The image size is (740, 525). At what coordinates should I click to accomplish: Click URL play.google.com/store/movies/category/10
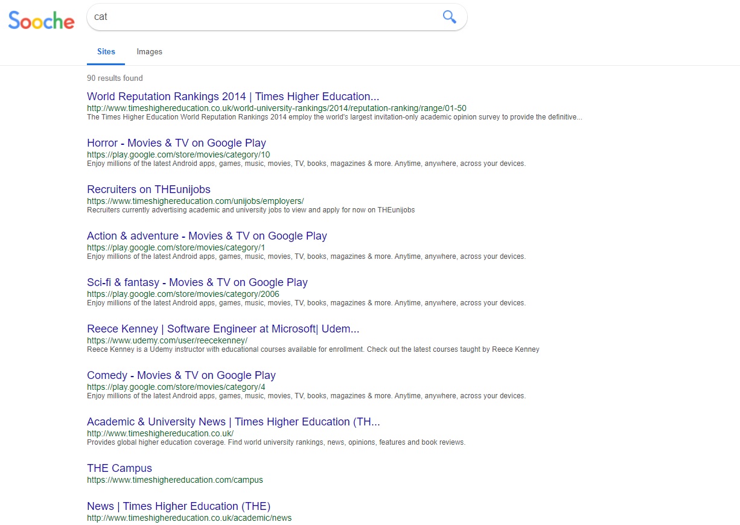coord(179,155)
